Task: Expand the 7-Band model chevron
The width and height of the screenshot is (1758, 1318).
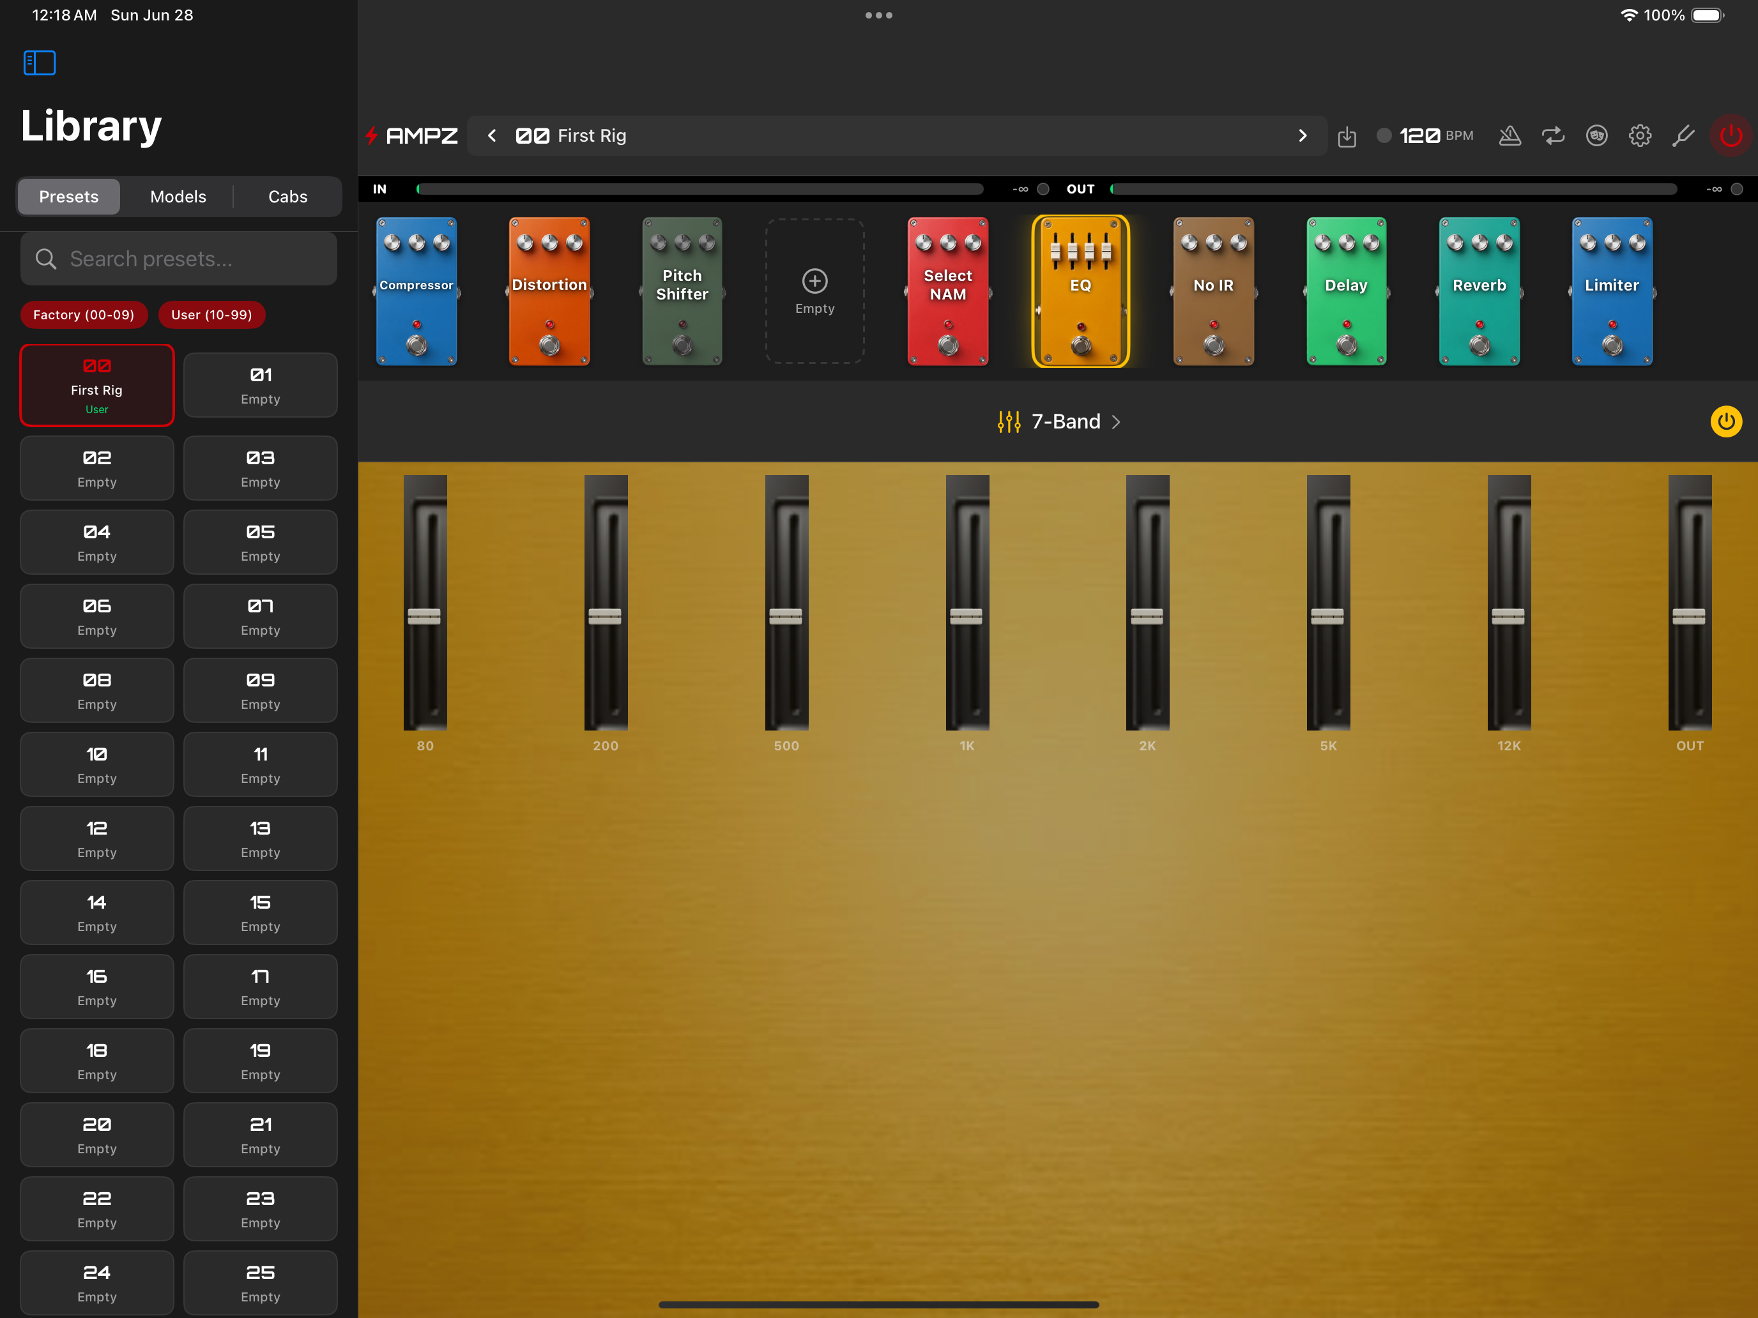Action: 1116,422
